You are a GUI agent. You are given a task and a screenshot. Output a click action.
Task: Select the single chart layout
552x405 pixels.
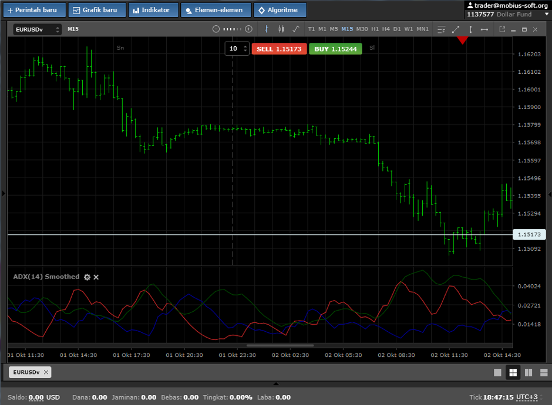(x=497, y=372)
